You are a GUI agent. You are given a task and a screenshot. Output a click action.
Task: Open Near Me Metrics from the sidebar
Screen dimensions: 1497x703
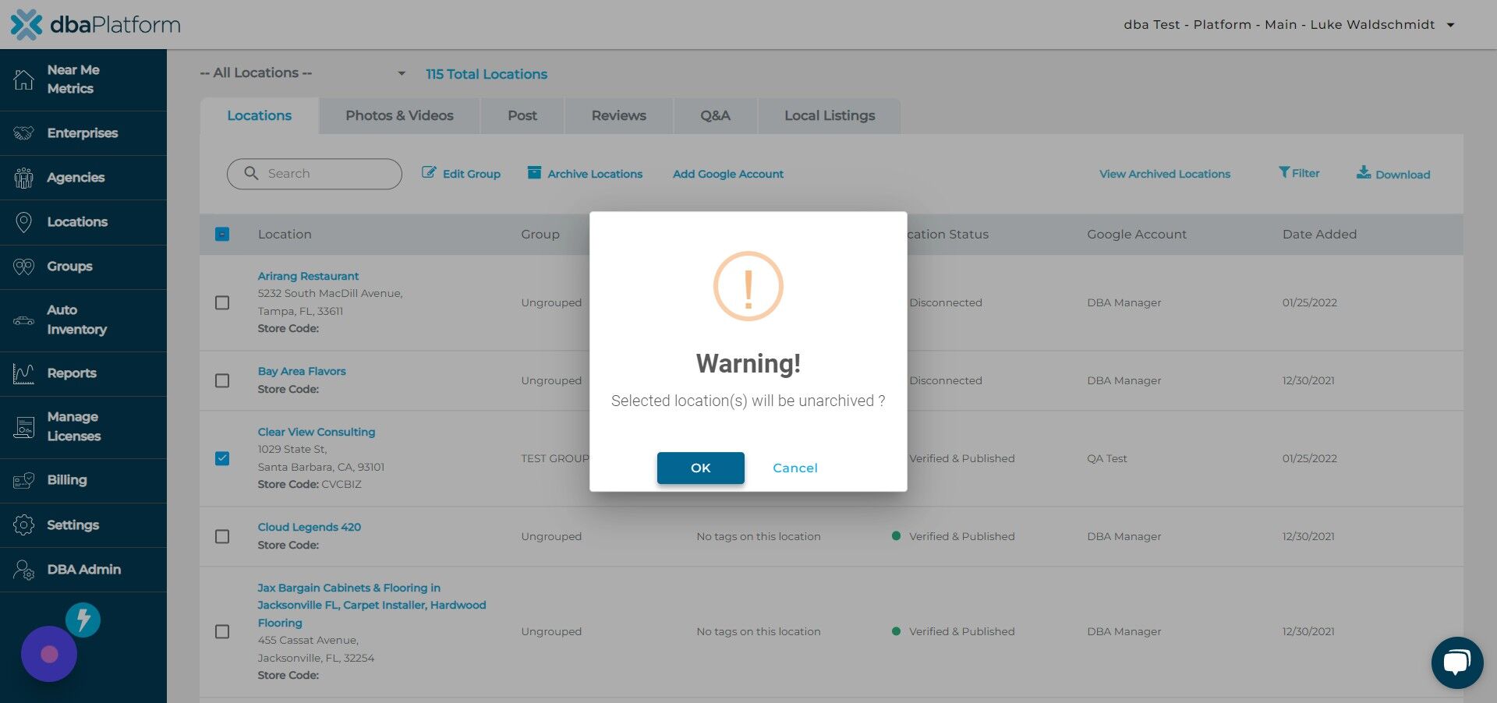23,79
